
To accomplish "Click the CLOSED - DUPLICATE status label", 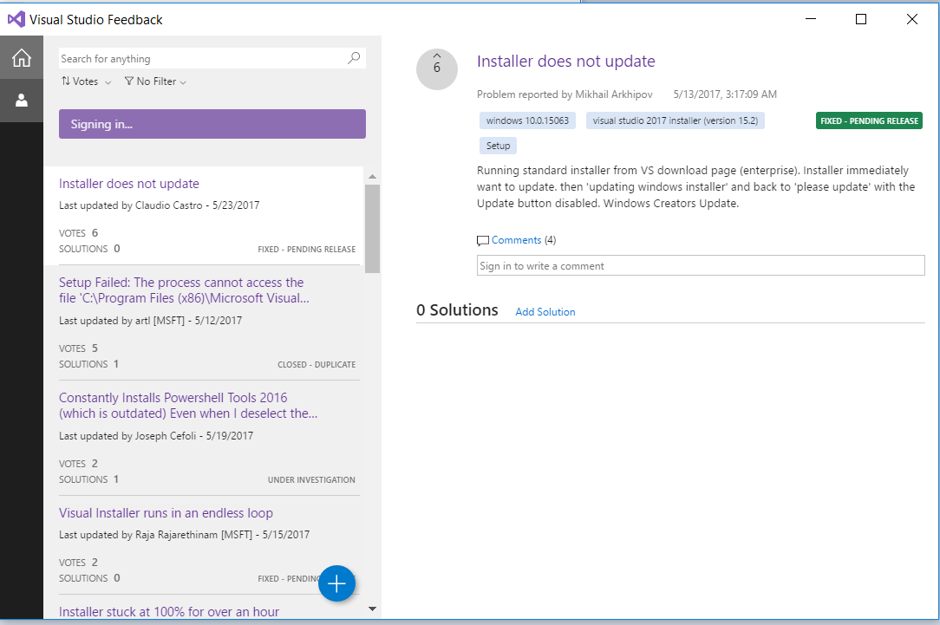I will click(x=317, y=364).
